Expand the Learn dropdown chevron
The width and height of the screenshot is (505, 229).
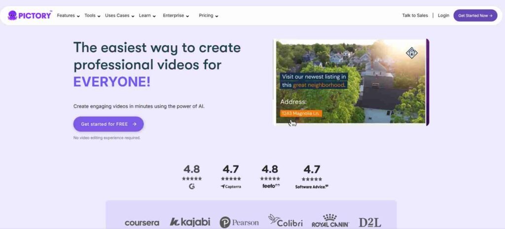(x=154, y=16)
